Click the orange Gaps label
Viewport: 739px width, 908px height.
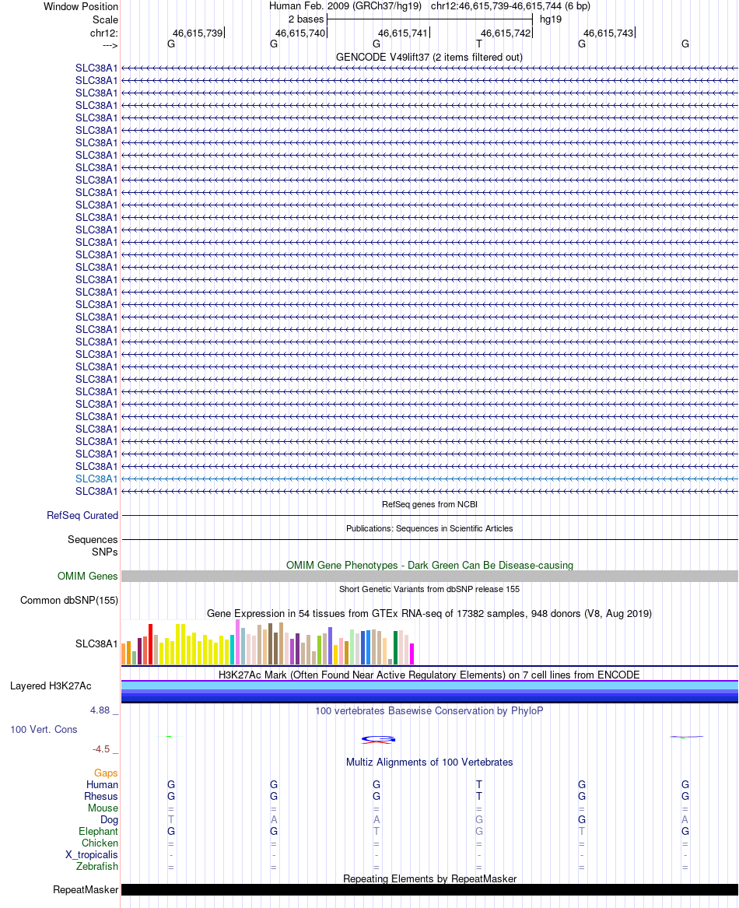(x=106, y=773)
